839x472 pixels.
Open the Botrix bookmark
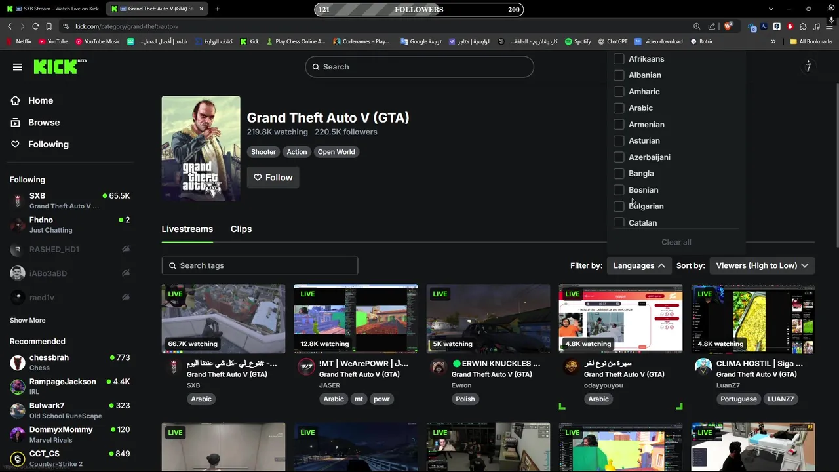(701, 41)
